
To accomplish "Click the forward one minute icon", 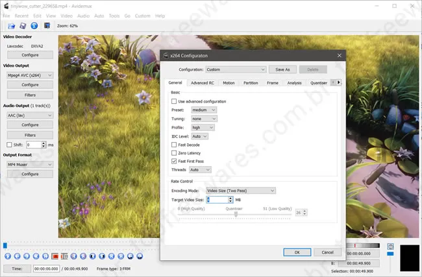I will click(140, 256).
